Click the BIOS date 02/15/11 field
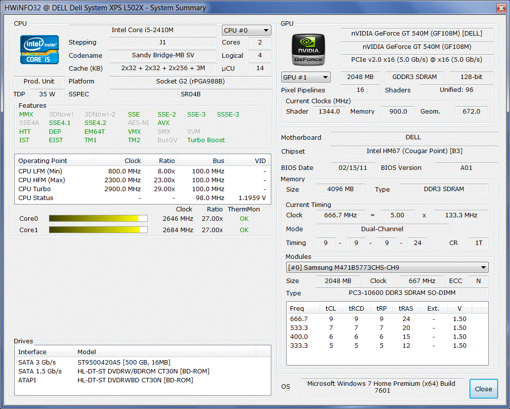This screenshot has height=409, width=510. (352, 168)
